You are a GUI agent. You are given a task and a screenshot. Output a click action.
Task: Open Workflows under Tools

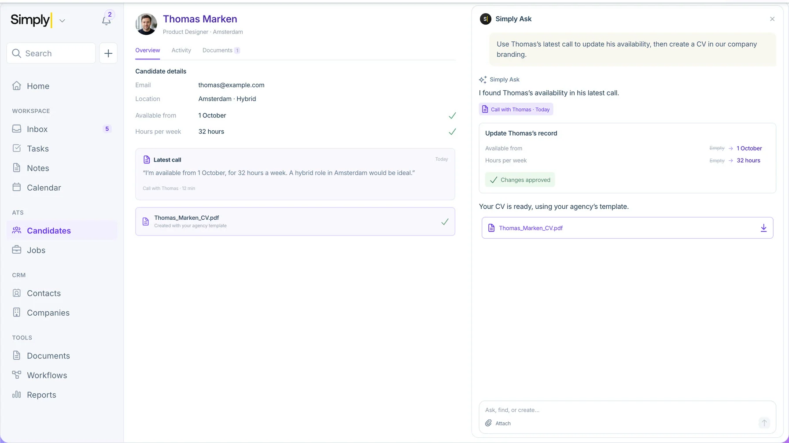click(x=62, y=375)
